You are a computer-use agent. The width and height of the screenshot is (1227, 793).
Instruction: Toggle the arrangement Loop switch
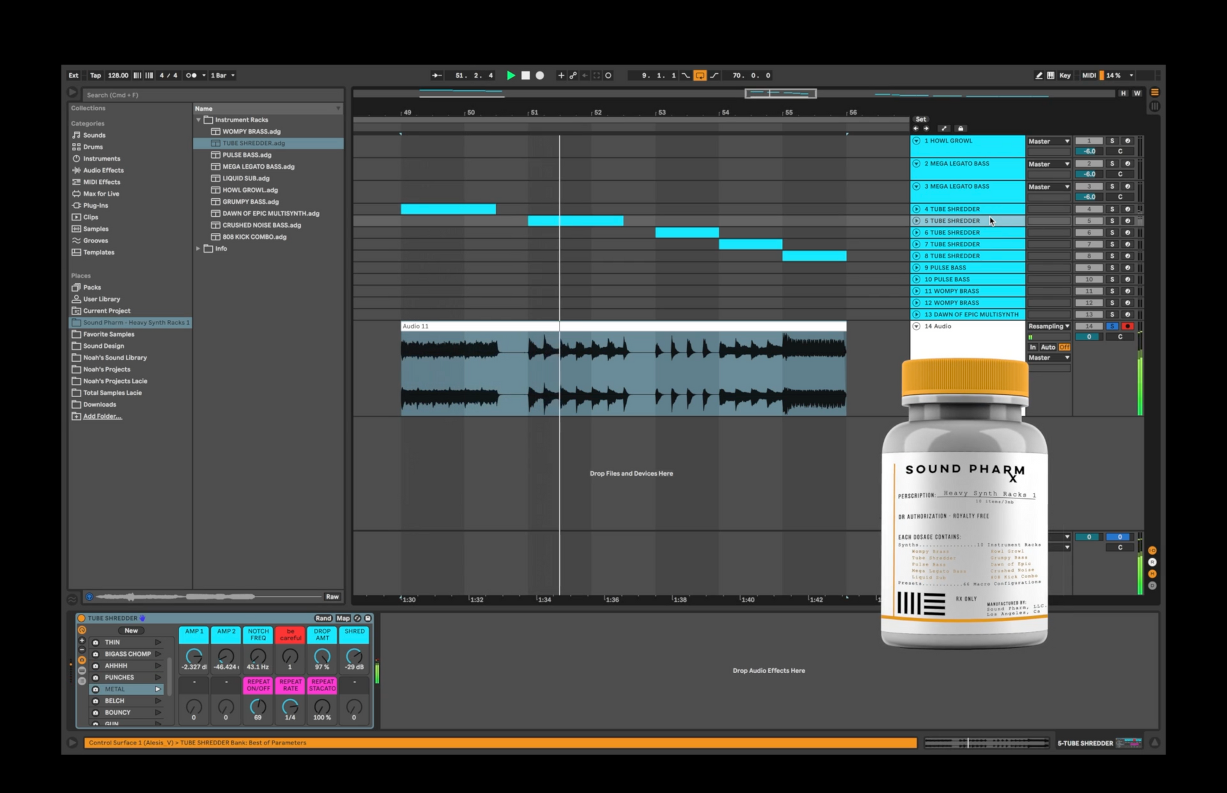pyautogui.click(x=700, y=75)
